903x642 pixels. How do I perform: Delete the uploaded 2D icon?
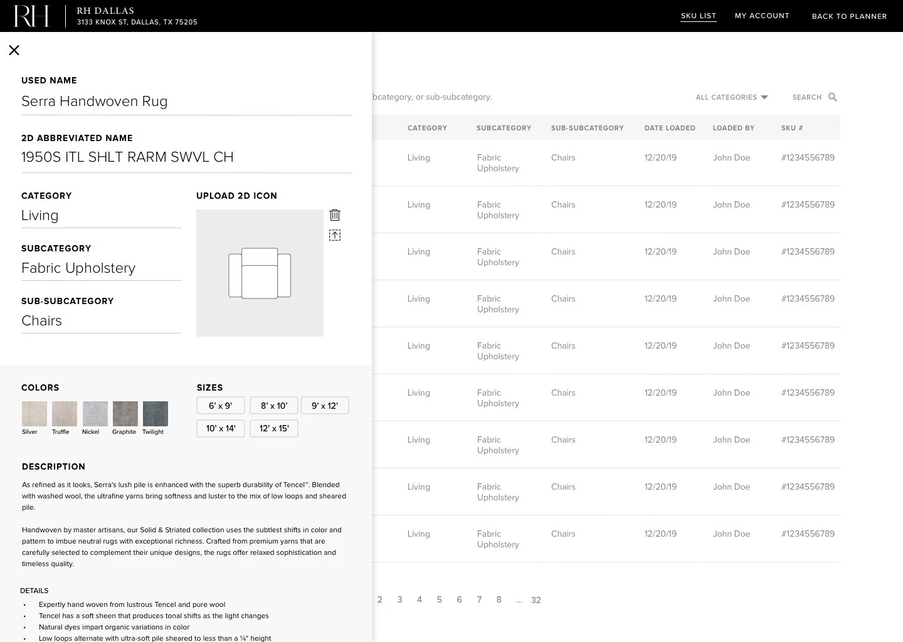click(335, 215)
